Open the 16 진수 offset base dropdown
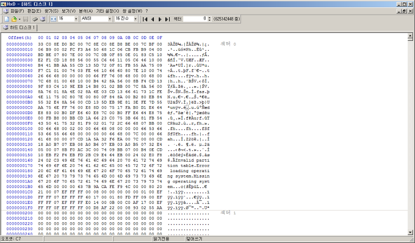 pyautogui.click(x=135, y=19)
